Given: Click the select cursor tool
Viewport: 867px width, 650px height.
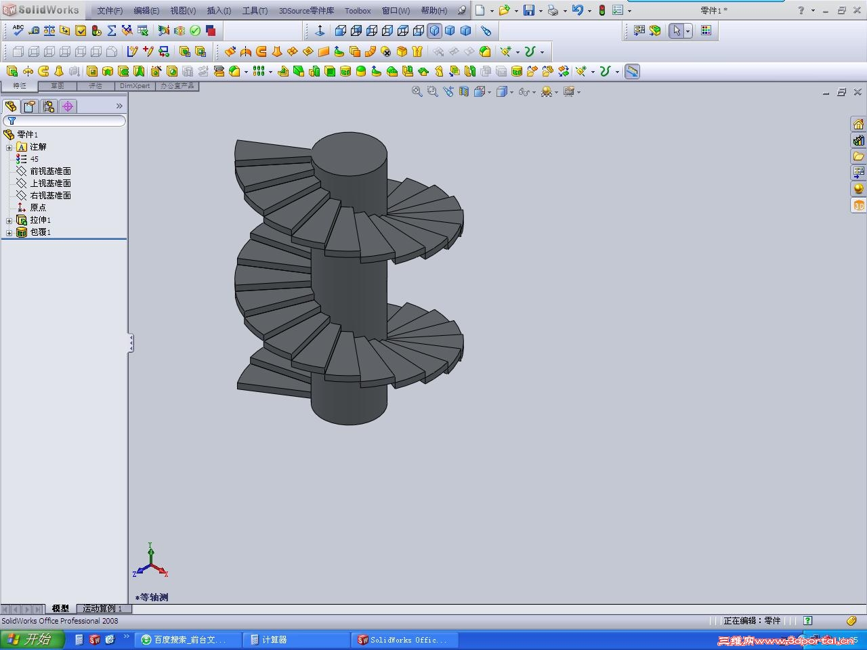Looking at the screenshot, I should point(676,30).
